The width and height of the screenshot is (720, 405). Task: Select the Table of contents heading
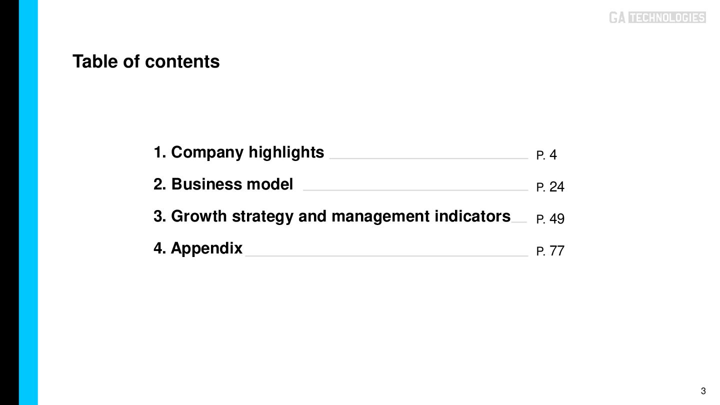point(146,61)
